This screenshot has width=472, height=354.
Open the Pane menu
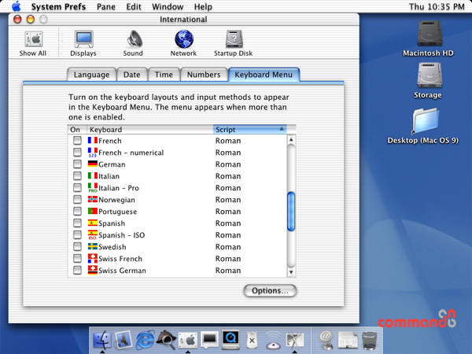pyautogui.click(x=106, y=6)
